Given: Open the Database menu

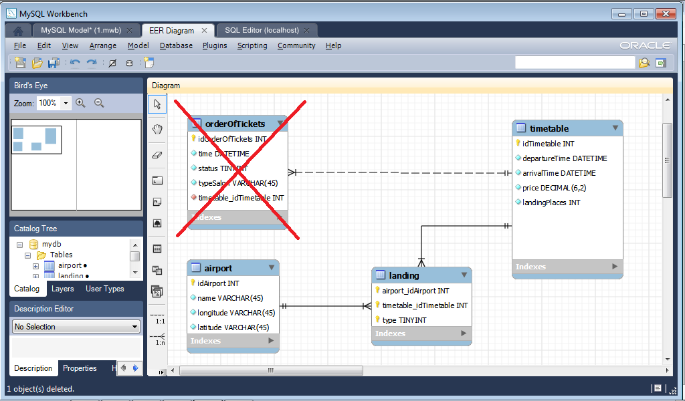Looking at the screenshot, I should click(x=176, y=45).
